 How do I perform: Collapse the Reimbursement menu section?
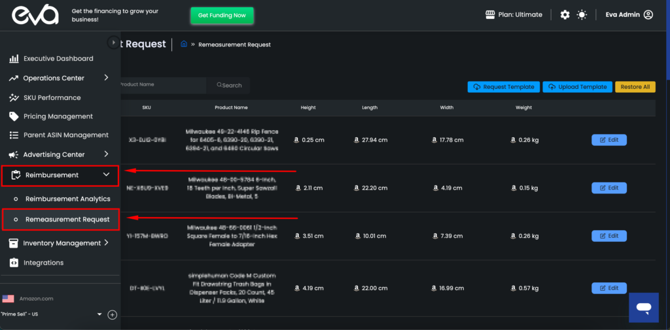coord(106,174)
